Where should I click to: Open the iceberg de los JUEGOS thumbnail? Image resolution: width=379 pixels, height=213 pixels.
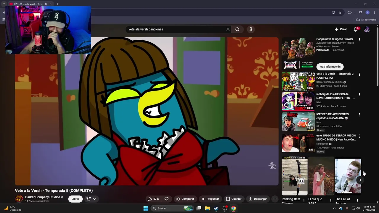(298, 101)
